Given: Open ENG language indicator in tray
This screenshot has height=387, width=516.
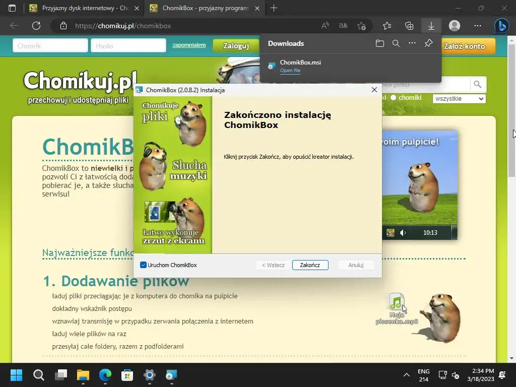Looking at the screenshot, I should click(423, 375).
